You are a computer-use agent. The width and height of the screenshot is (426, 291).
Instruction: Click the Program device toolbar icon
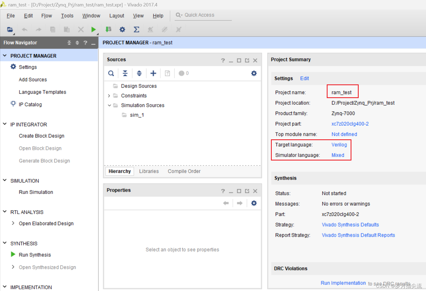click(108, 29)
